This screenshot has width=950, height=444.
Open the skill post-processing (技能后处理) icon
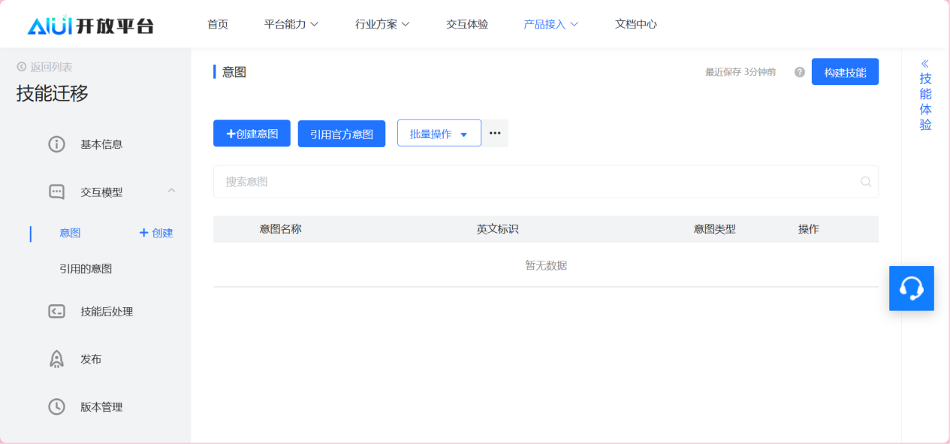pos(56,312)
